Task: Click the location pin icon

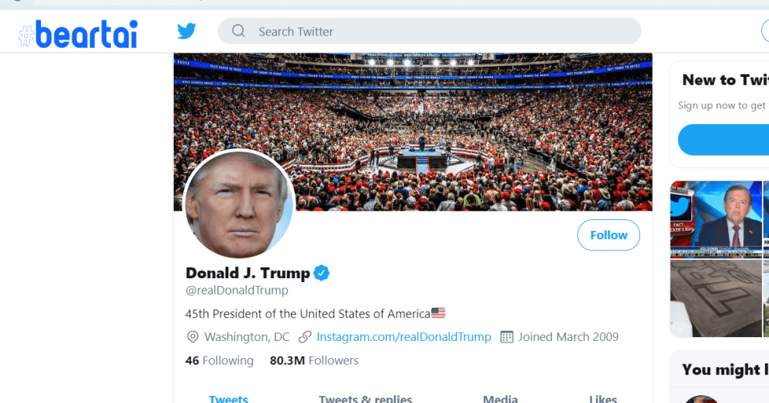Action: 192,337
